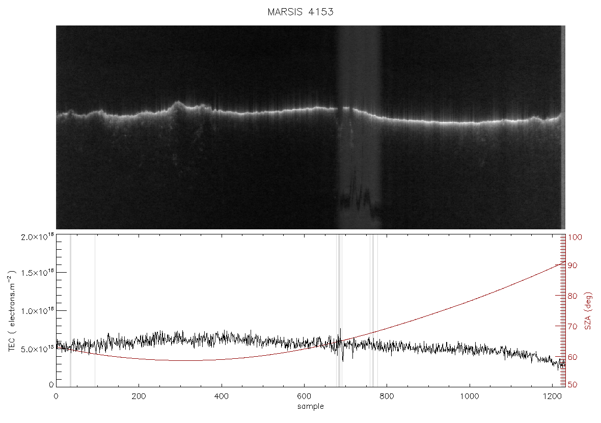Click the gray vertical band in the radargram
The image size is (601, 423).
[x=359, y=127]
